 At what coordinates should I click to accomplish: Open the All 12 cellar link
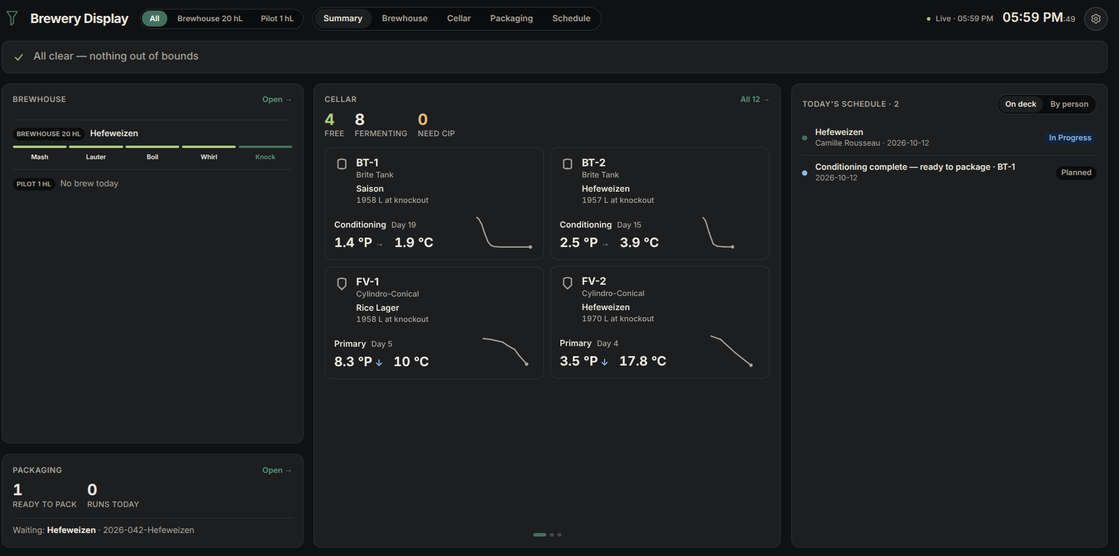coord(755,100)
